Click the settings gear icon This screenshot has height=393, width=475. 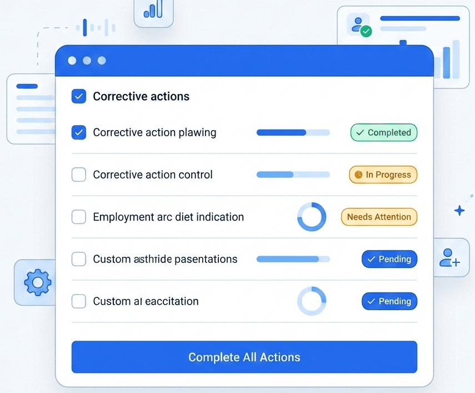tap(38, 283)
